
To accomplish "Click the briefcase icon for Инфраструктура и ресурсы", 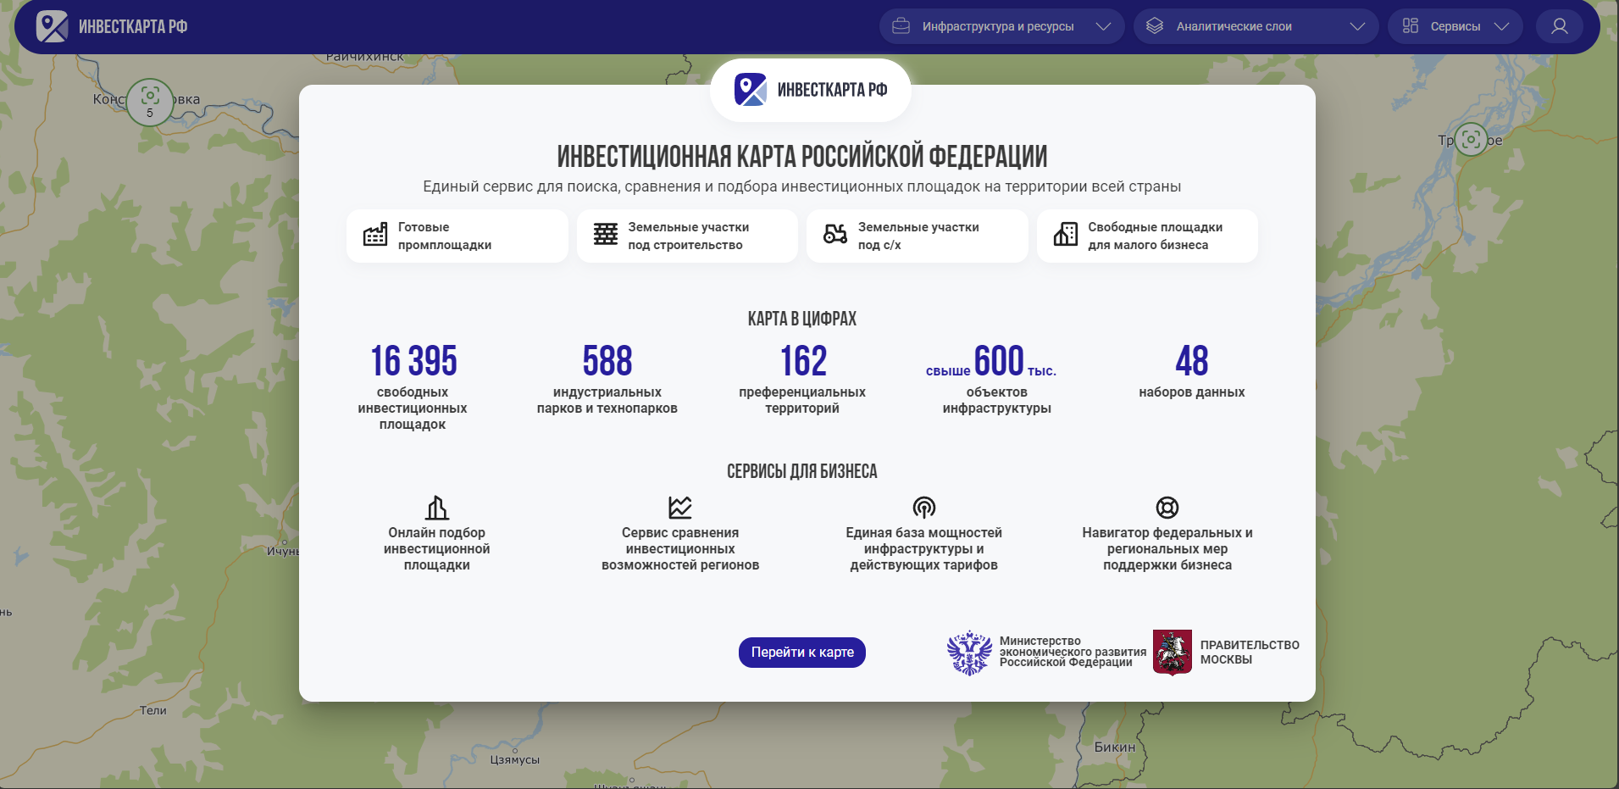I will (901, 26).
